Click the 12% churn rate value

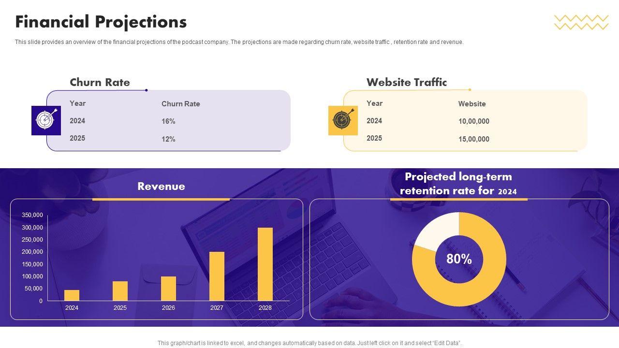tap(168, 139)
